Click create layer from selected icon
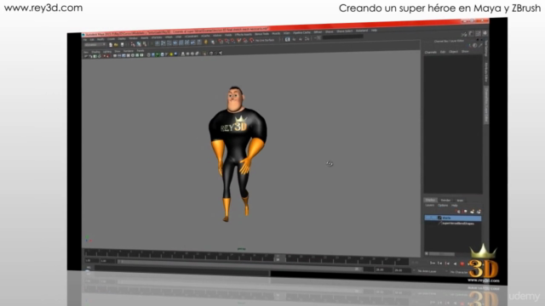Image resolution: width=545 pixels, height=306 pixels. 479,212
